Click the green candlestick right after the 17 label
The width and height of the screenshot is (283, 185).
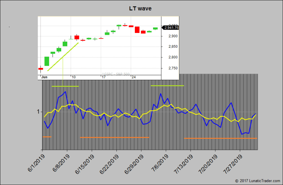(107, 34)
